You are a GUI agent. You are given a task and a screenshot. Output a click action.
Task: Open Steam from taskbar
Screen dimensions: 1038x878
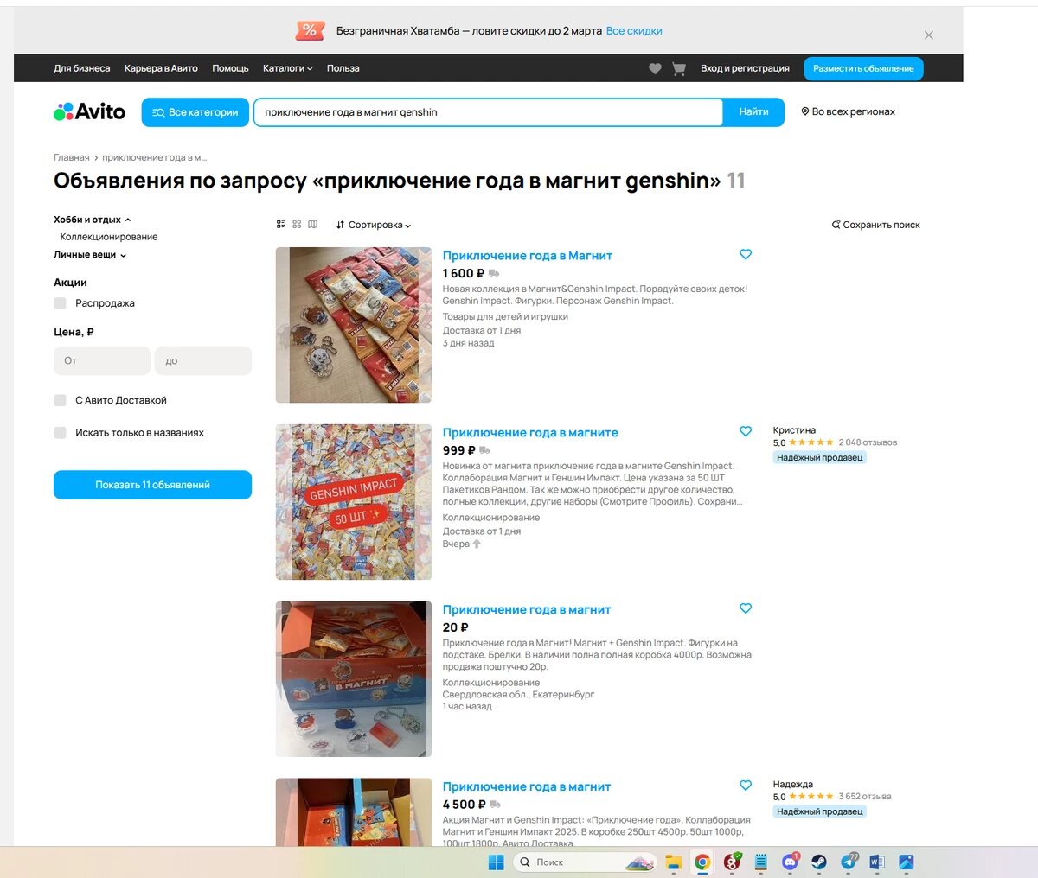tap(818, 862)
